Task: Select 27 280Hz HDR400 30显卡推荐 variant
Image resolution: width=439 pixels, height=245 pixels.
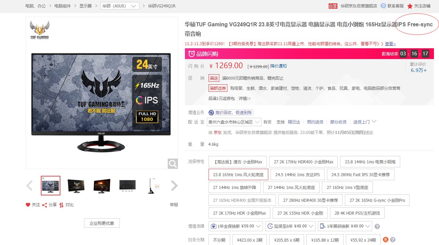Action: (310, 200)
